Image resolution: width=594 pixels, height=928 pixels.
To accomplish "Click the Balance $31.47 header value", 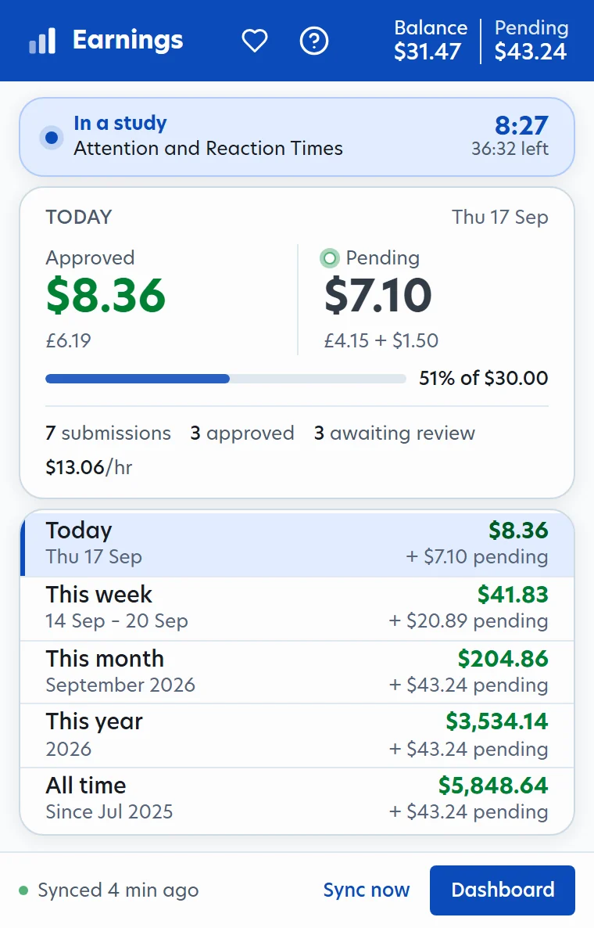I will click(x=431, y=40).
